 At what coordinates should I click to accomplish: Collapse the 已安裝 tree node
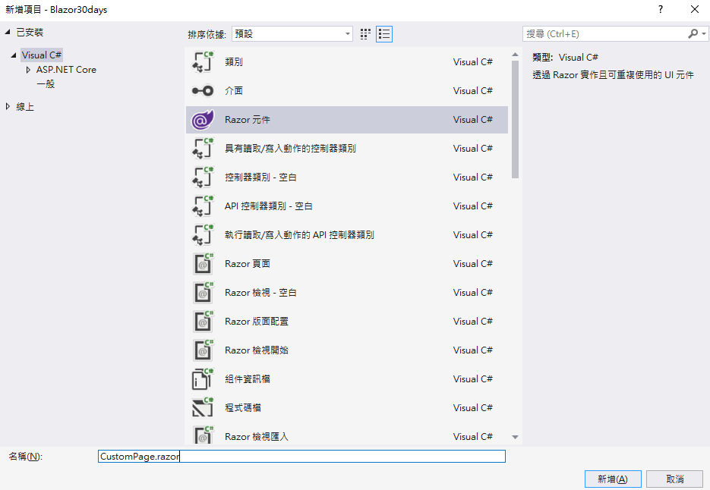pyautogui.click(x=8, y=32)
